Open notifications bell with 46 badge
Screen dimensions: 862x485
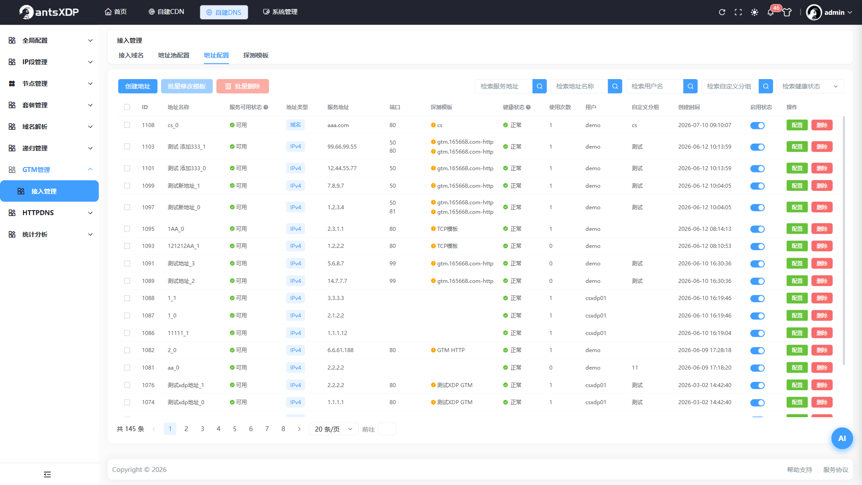pos(771,12)
